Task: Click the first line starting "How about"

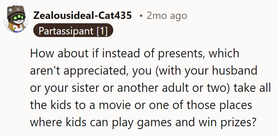Action: click(x=134, y=54)
